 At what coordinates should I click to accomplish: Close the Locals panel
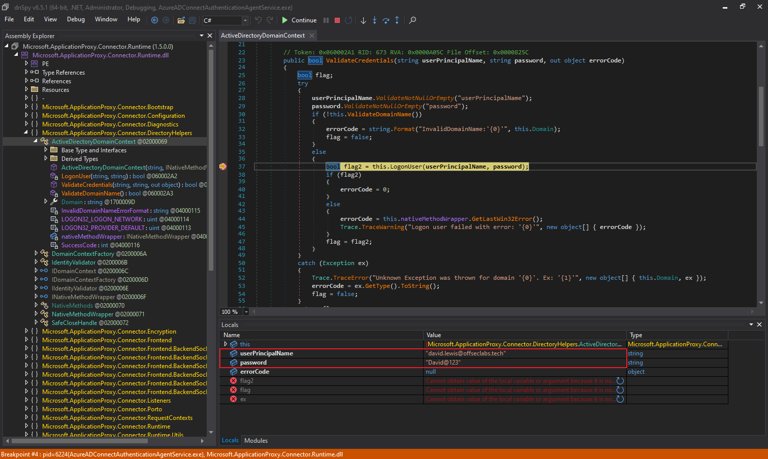[759, 324]
